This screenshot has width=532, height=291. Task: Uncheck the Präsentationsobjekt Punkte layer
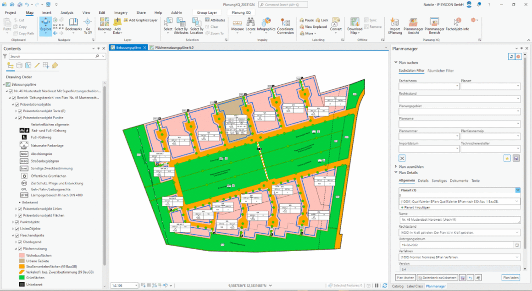(20, 118)
